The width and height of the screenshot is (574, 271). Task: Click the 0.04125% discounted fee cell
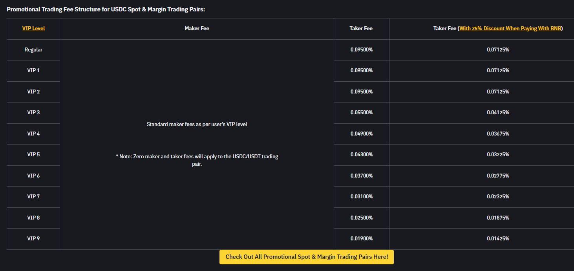pos(498,112)
